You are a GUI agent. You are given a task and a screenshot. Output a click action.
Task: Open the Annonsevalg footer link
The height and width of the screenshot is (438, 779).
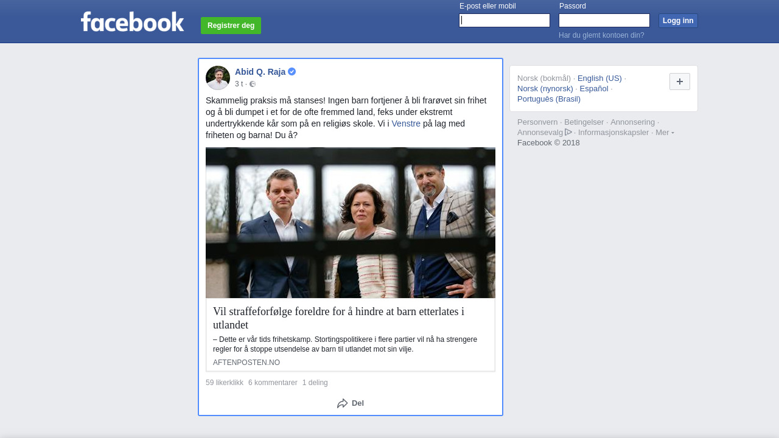pyautogui.click(x=540, y=132)
